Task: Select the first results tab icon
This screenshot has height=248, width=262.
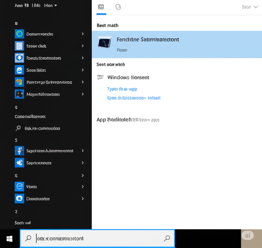Action: tap(101, 7)
